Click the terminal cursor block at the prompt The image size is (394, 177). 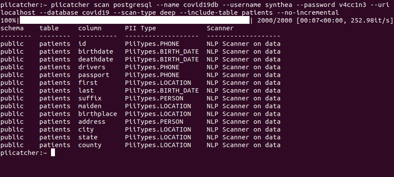tap(53, 153)
